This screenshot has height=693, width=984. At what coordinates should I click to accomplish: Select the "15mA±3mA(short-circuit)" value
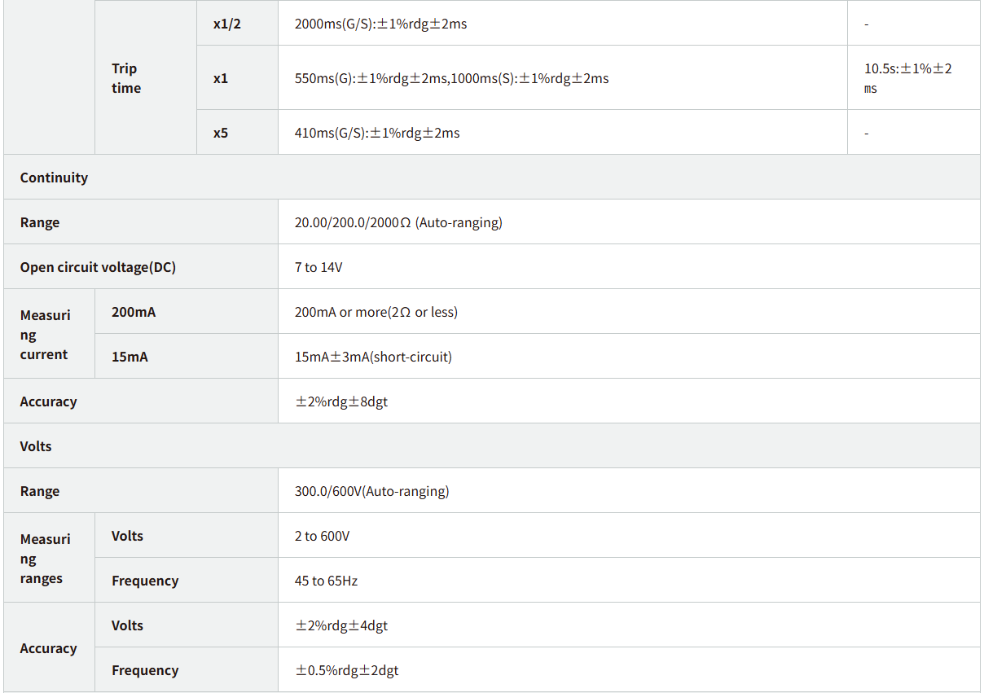pos(372,357)
